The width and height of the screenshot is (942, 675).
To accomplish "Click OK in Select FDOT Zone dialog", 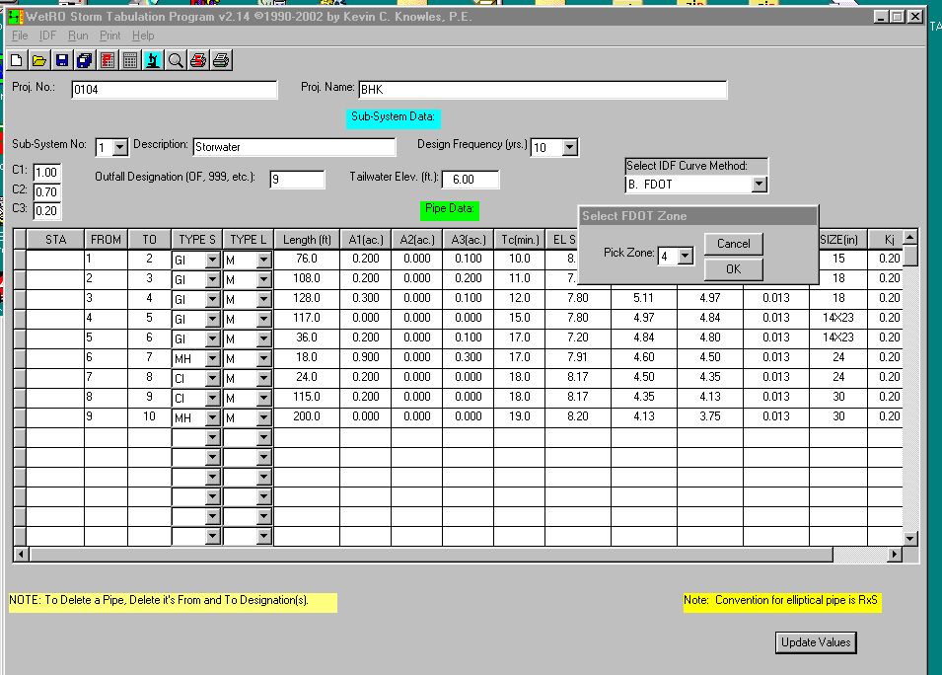I will (734, 269).
